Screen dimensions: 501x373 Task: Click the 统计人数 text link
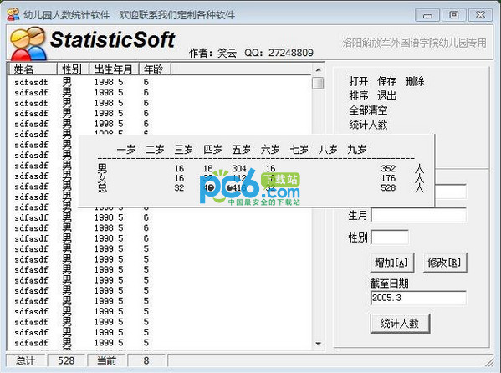(368, 125)
